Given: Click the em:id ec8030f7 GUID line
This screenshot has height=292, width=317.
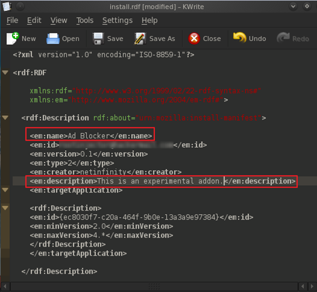Looking at the screenshot, I should tap(142, 217).
